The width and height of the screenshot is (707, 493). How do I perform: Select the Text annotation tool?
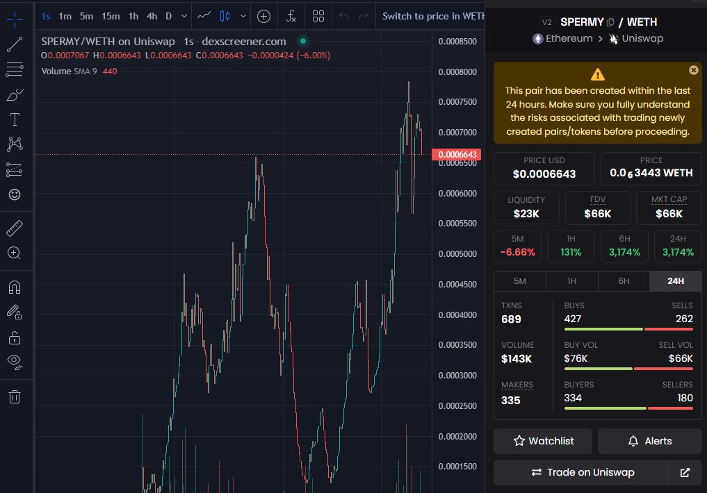pyautogui.click(x=15, y=119)
